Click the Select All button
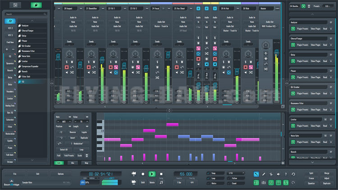Viewport: 338px width, 190px height. coord(64,149)
